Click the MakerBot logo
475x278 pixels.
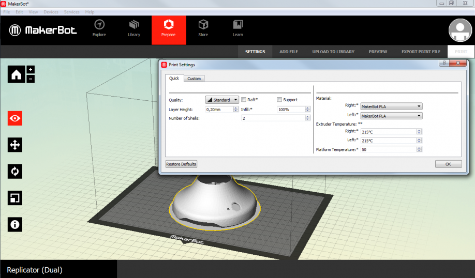(x=43, y=30)
